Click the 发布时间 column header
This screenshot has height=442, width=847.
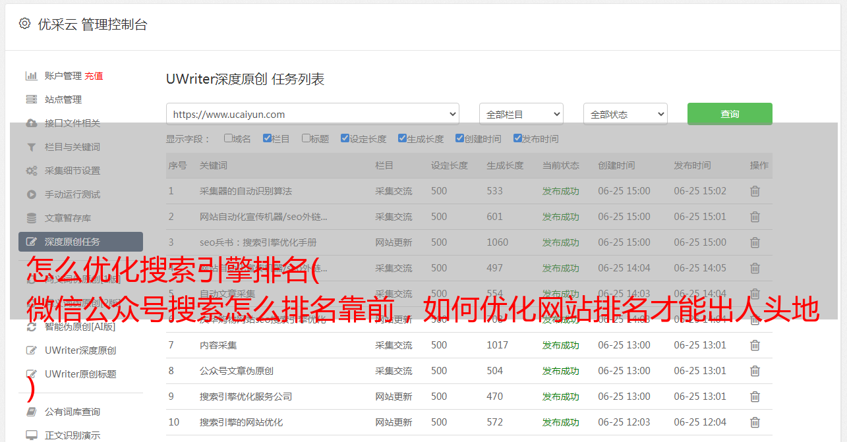click(x=692, y=165)
